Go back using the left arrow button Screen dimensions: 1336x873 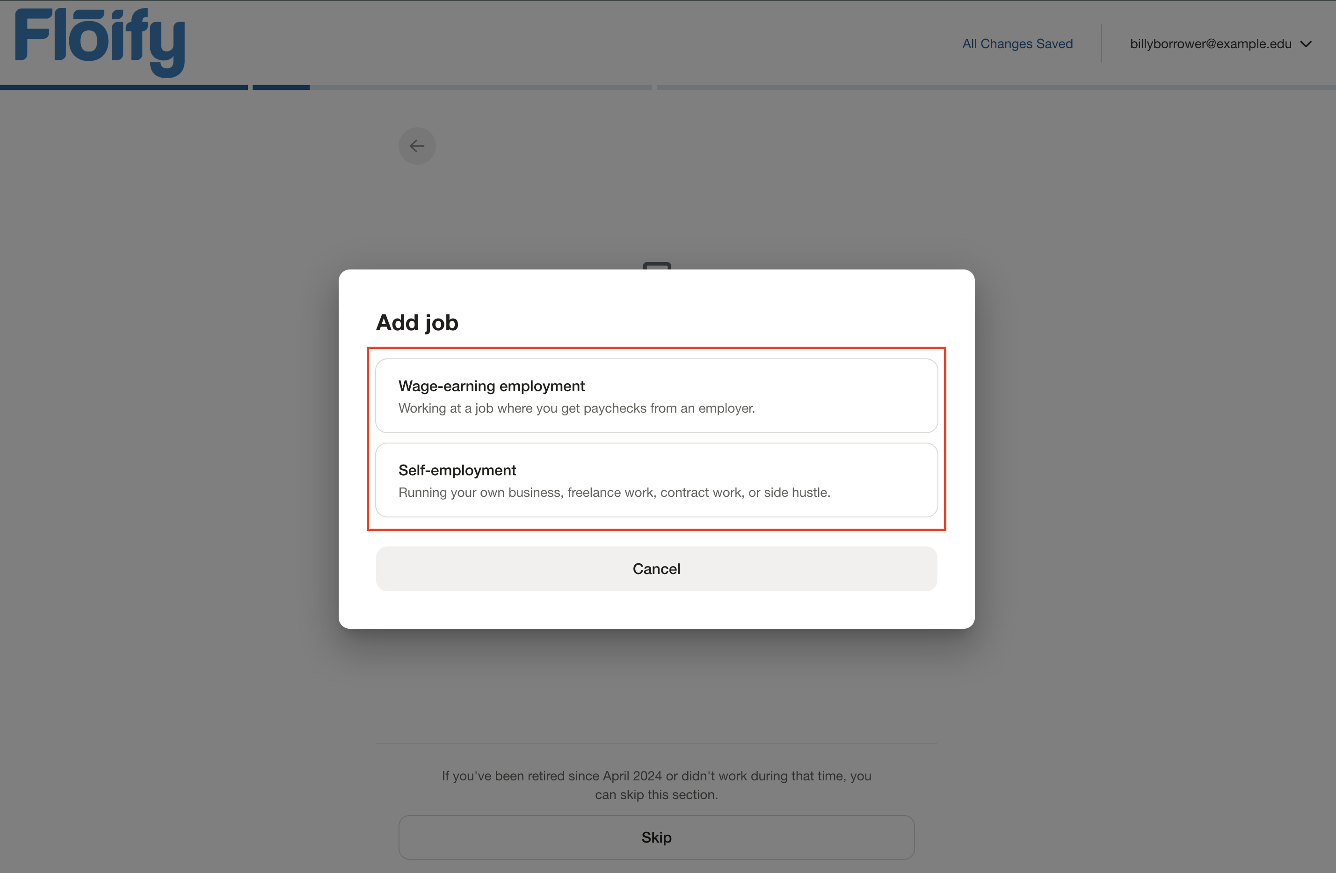(x=417, y=146)
